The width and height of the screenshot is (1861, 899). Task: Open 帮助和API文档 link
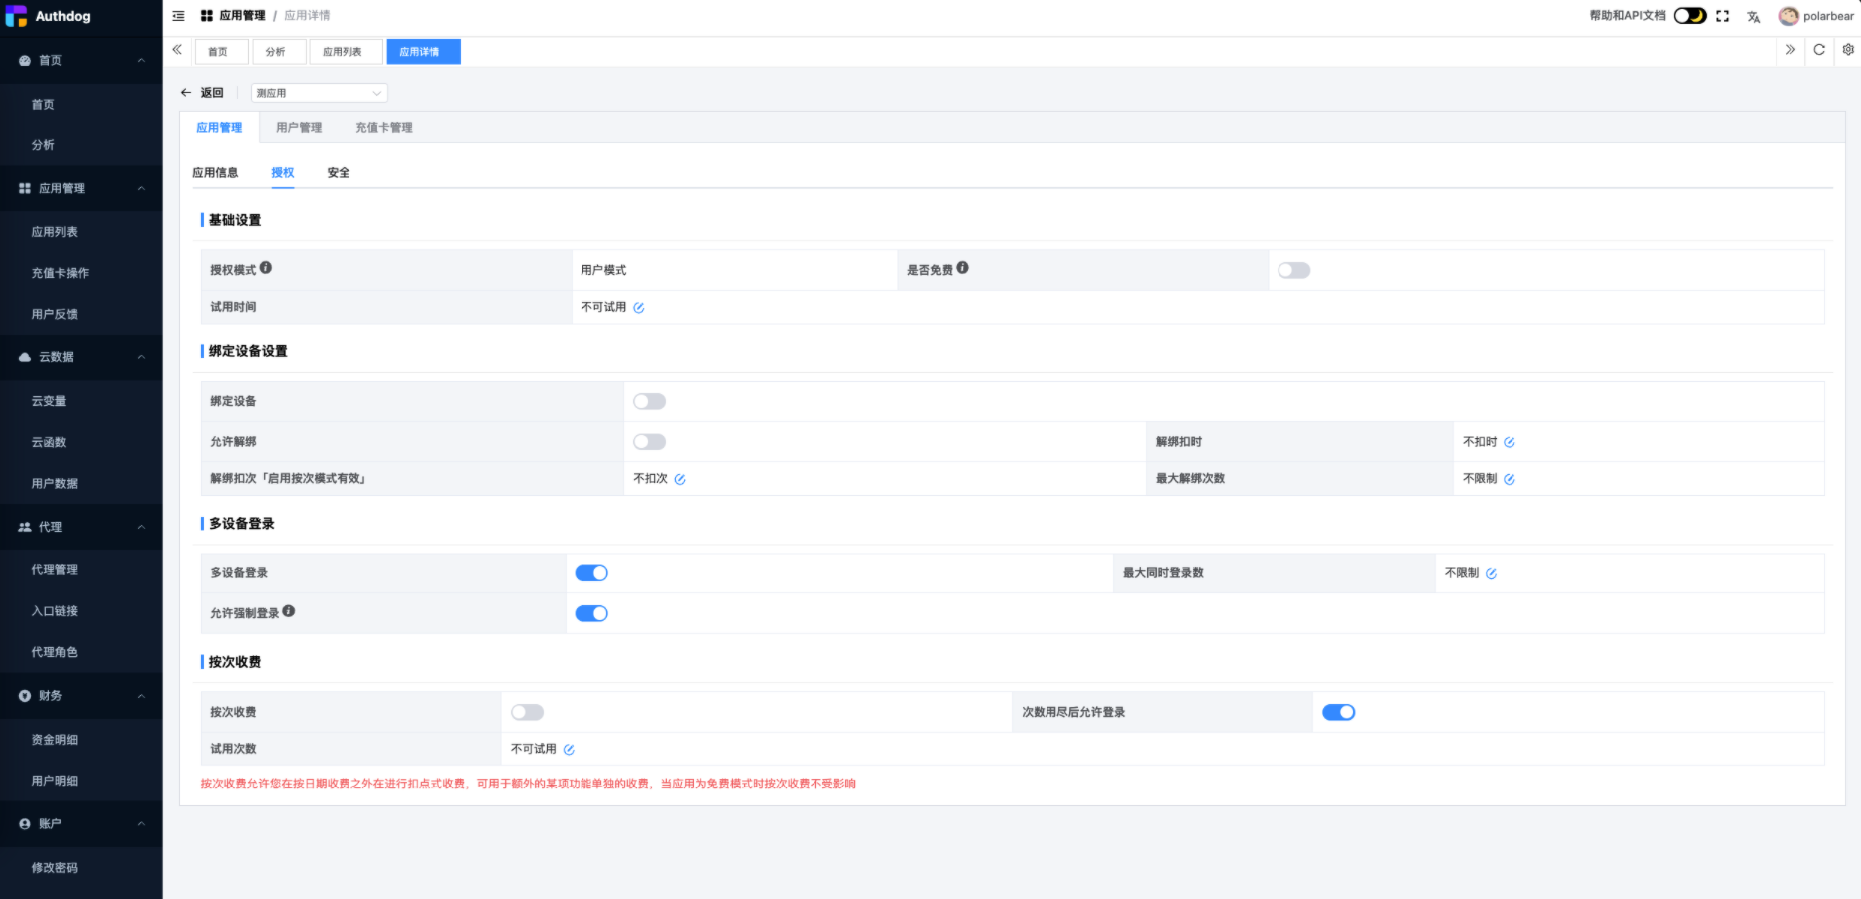[1627, 16]
